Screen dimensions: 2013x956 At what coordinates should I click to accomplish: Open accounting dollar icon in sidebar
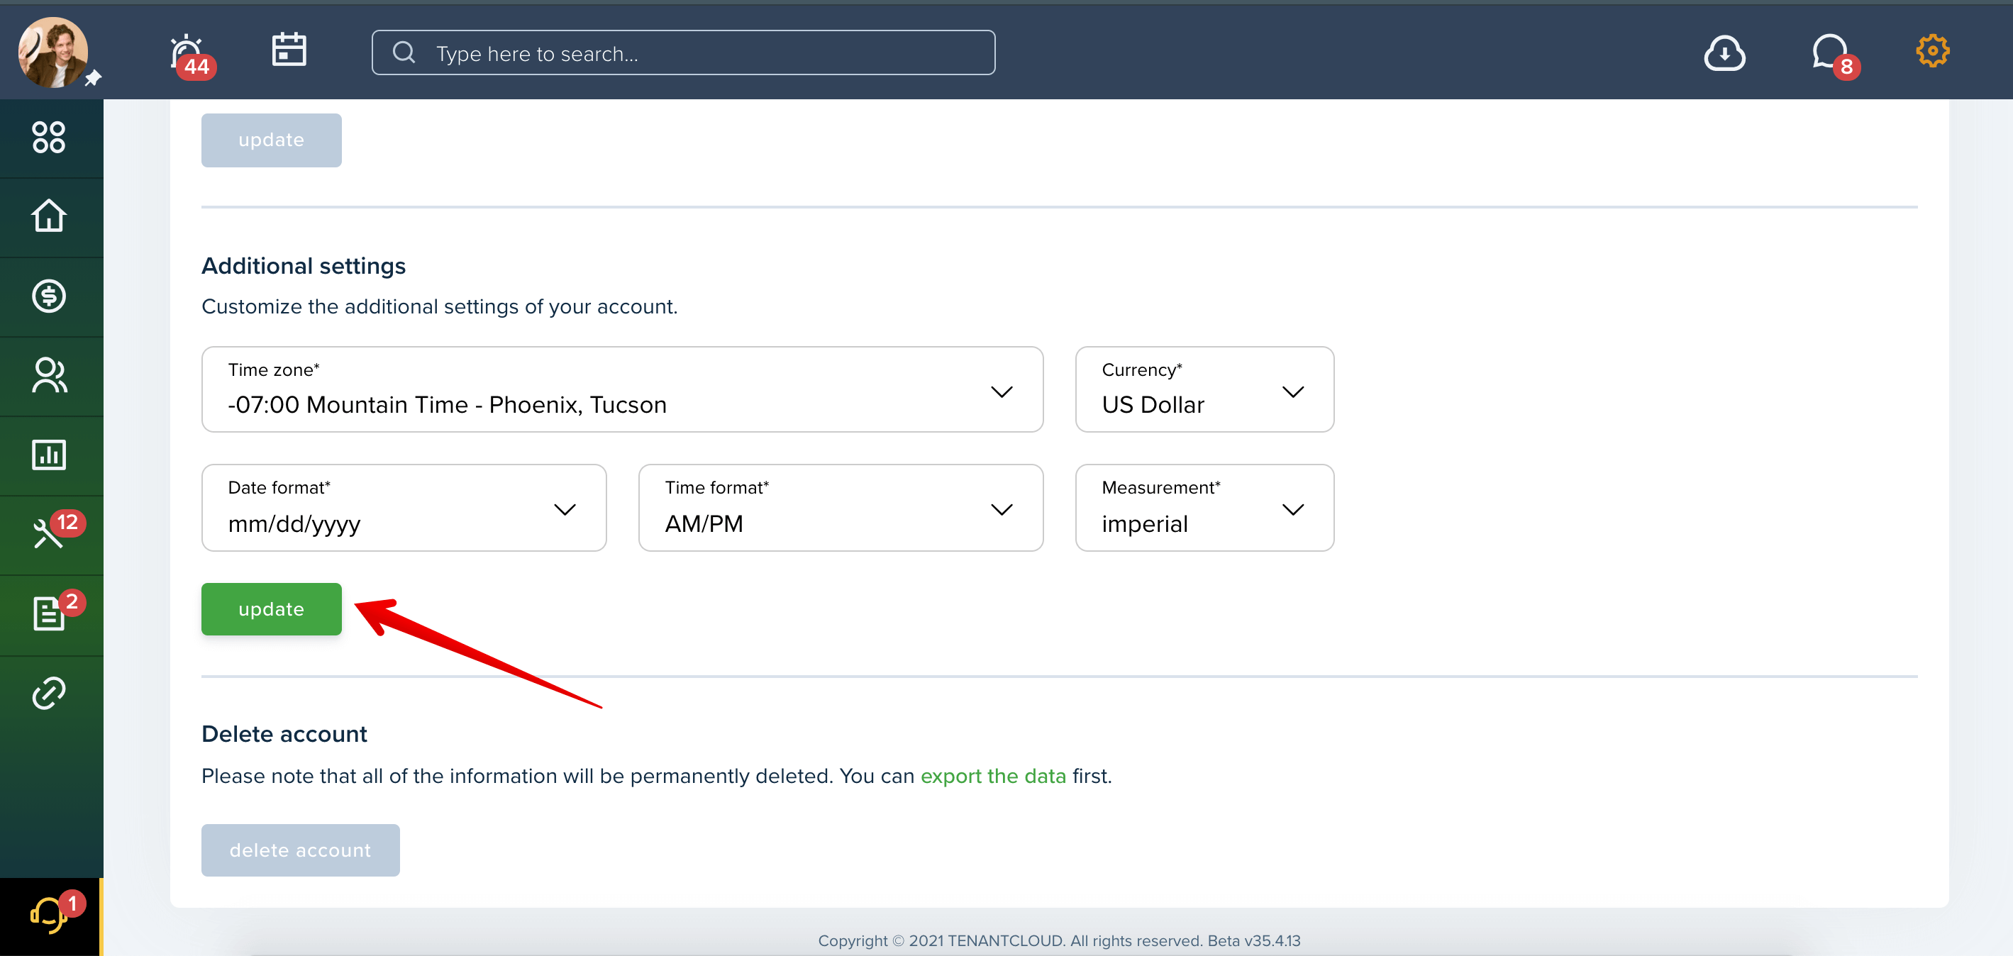tap(48, 296)
